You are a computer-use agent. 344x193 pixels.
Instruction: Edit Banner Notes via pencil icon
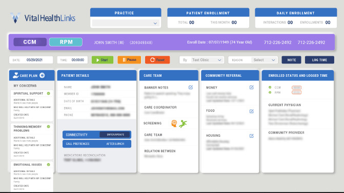click(191, 88)
